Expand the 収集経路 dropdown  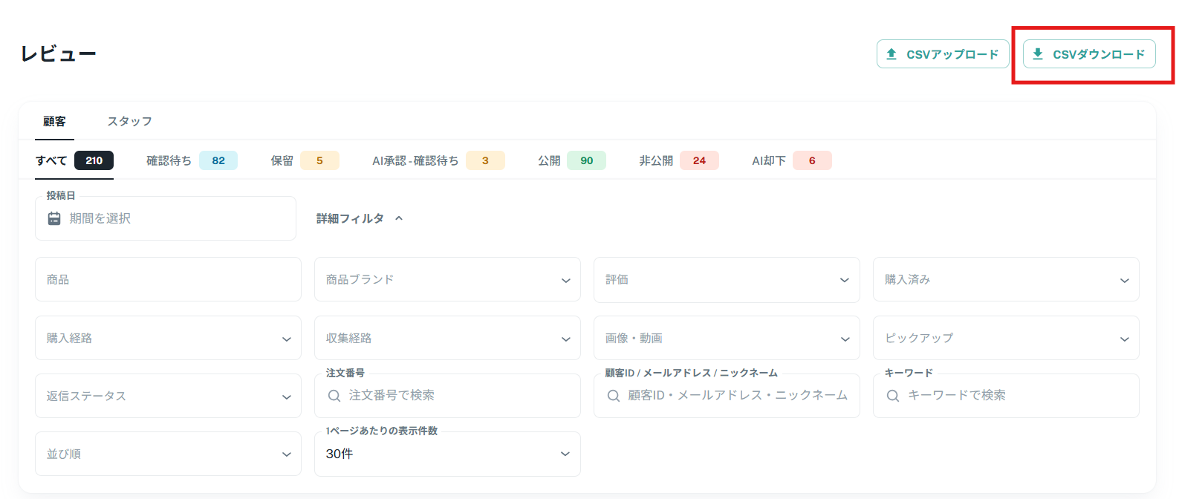coord(447,338)
